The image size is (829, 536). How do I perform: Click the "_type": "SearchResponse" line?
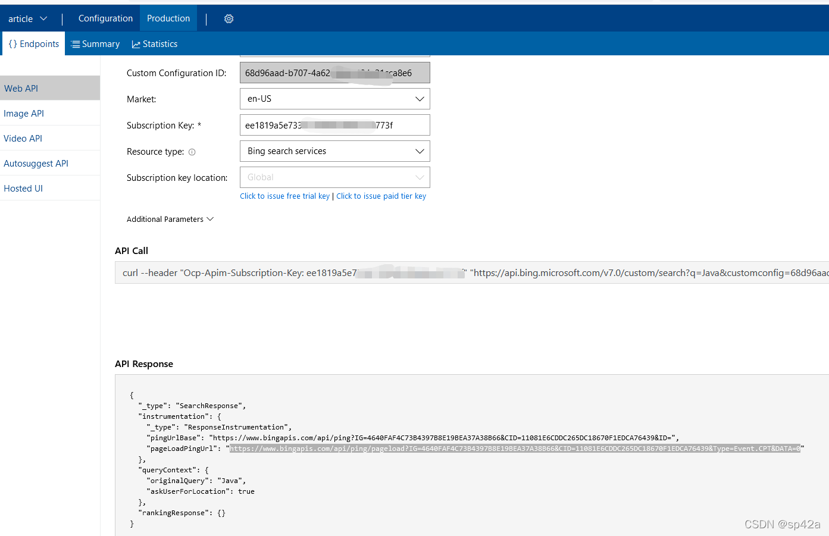pyautogui.click(x=192, y=406)
